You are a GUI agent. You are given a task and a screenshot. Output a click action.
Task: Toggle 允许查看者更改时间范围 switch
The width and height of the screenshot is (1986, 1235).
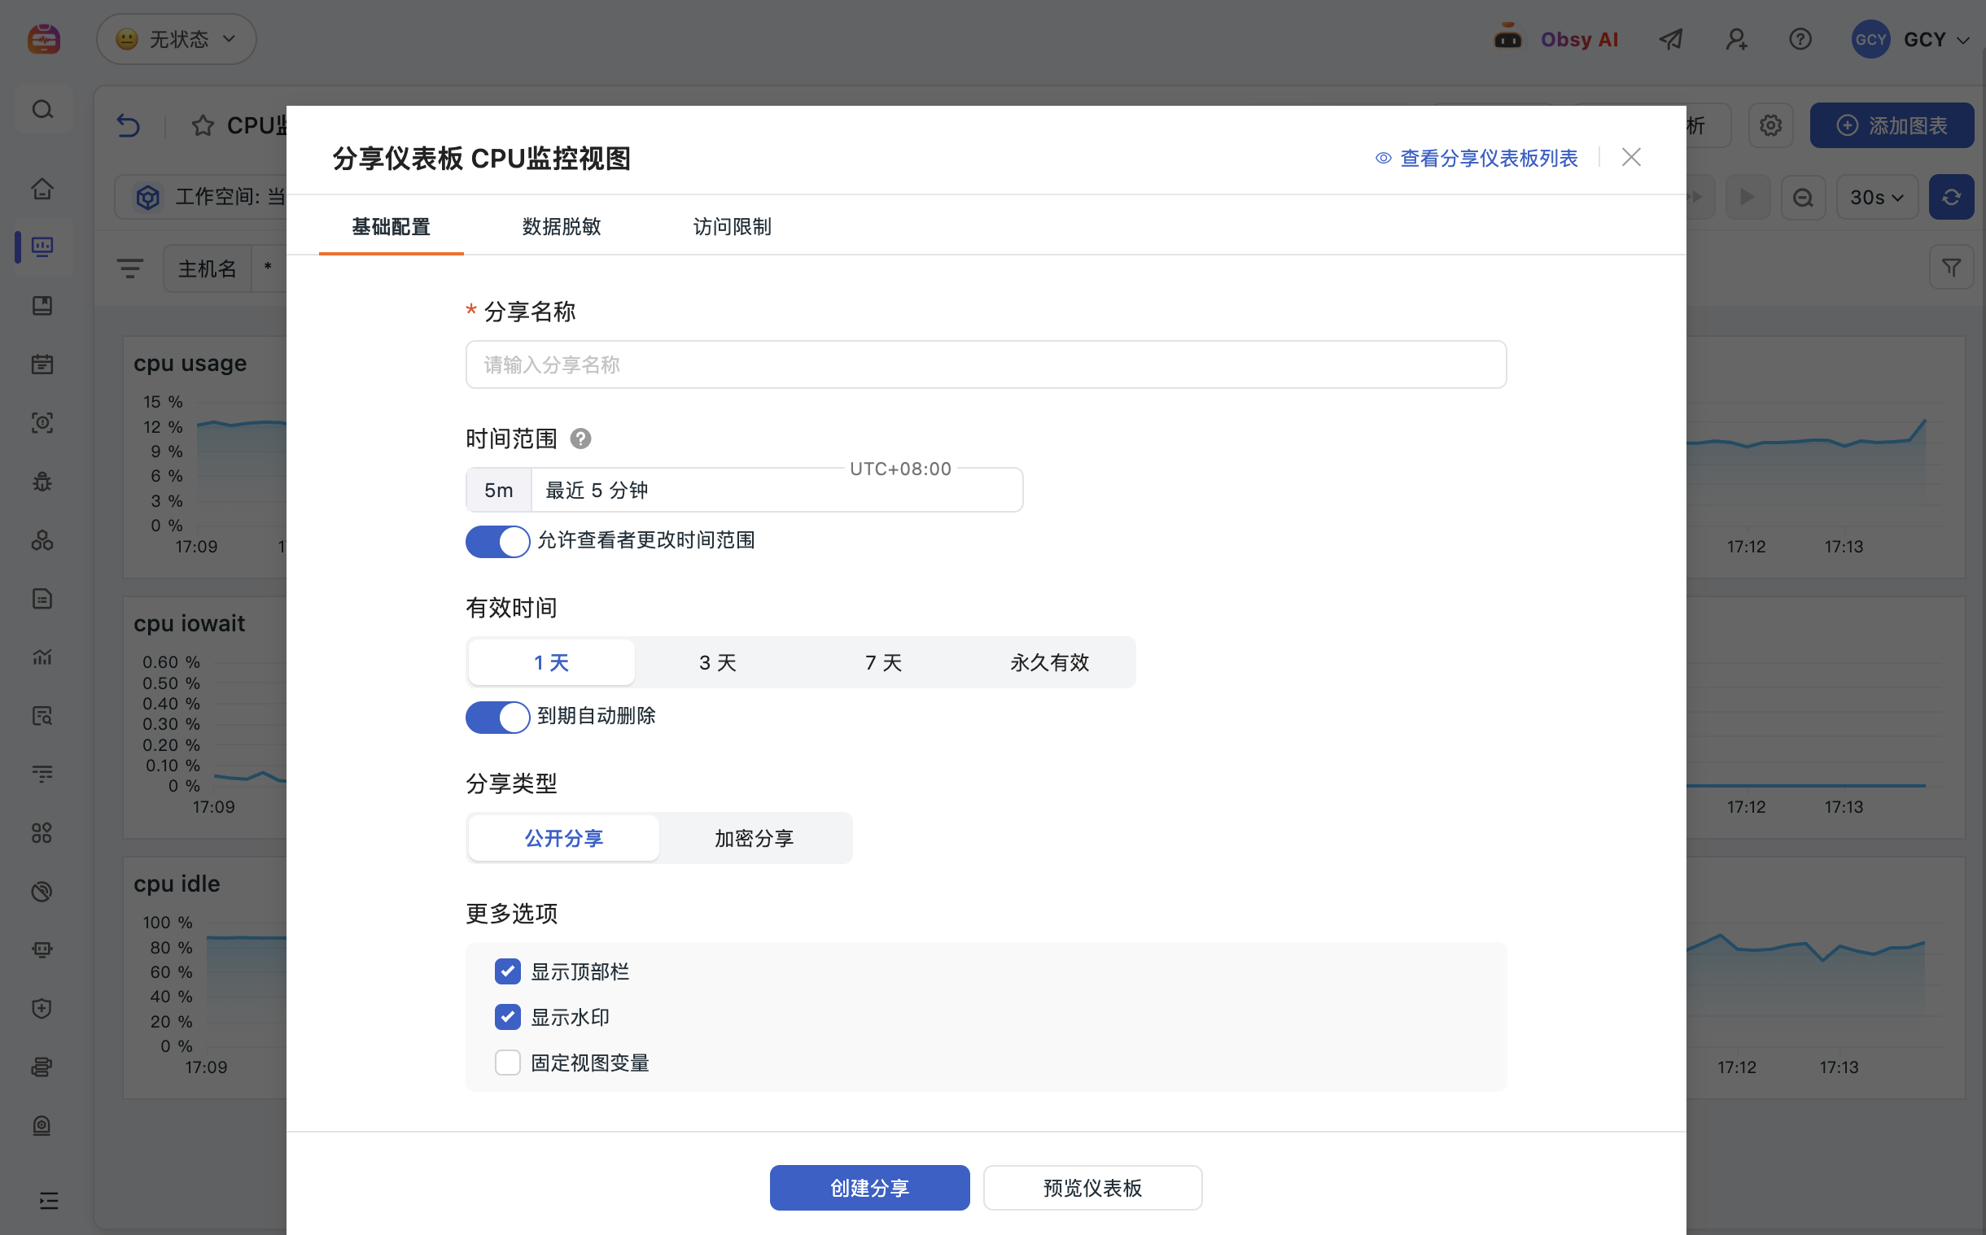[x=497, y=541]
